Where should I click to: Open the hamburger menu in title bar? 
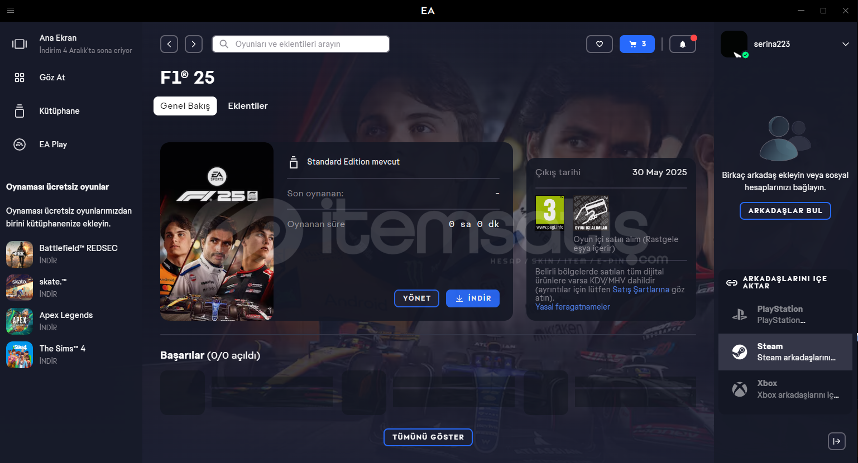click(11, 11)
